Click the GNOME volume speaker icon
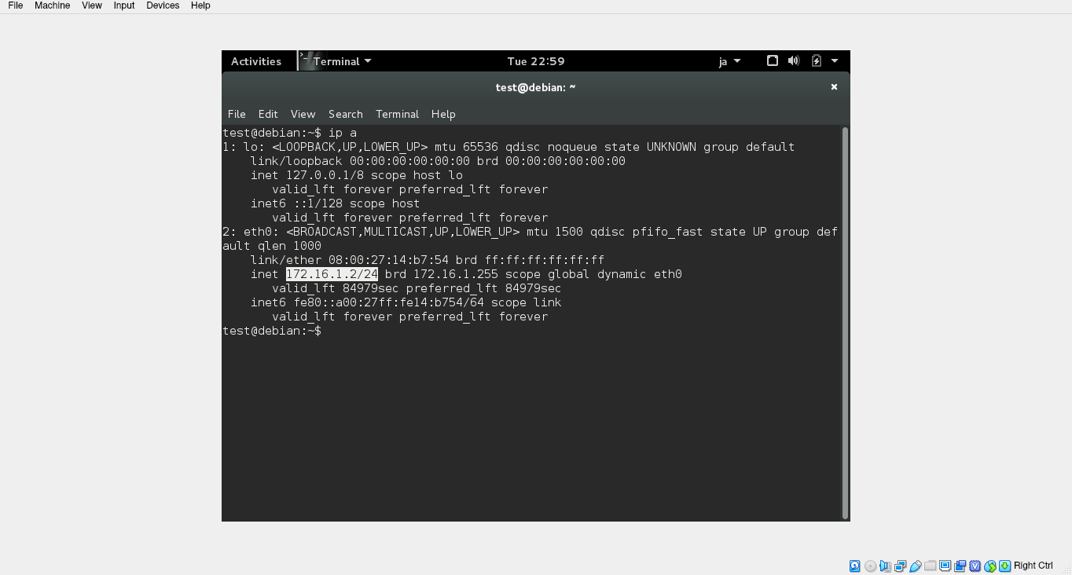 click(794, 60)
